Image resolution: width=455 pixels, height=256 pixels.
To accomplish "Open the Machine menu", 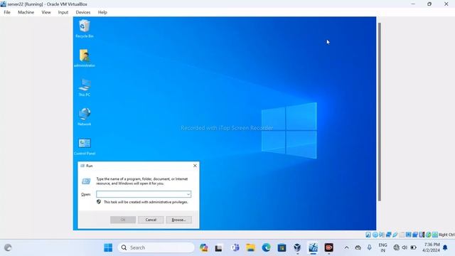I will tap(26, 12).
